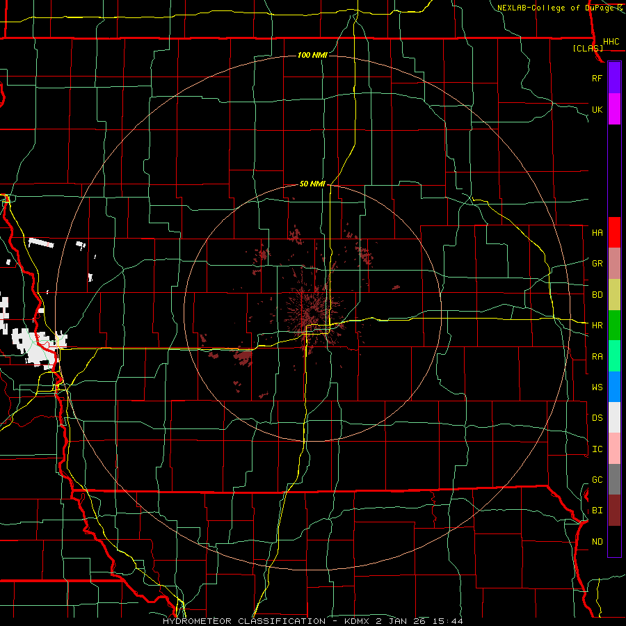Click the [CLAS] units label
626x626 pixels.
click(x=588, y=48)
